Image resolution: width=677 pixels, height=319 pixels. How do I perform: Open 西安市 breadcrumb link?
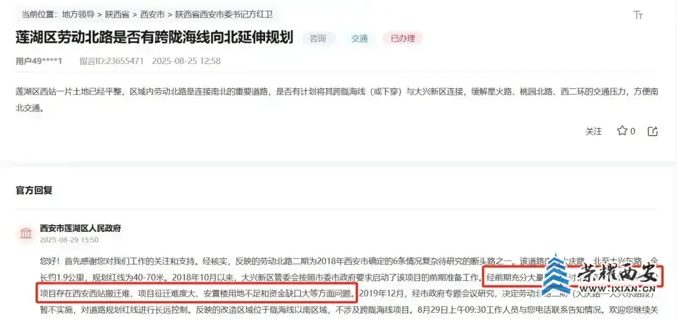pyautogui.click(x=152, y=14)
